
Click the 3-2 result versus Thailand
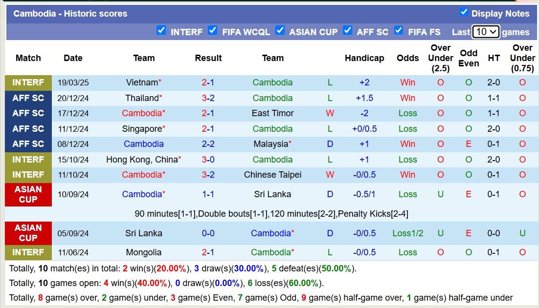tap(208, 98)
